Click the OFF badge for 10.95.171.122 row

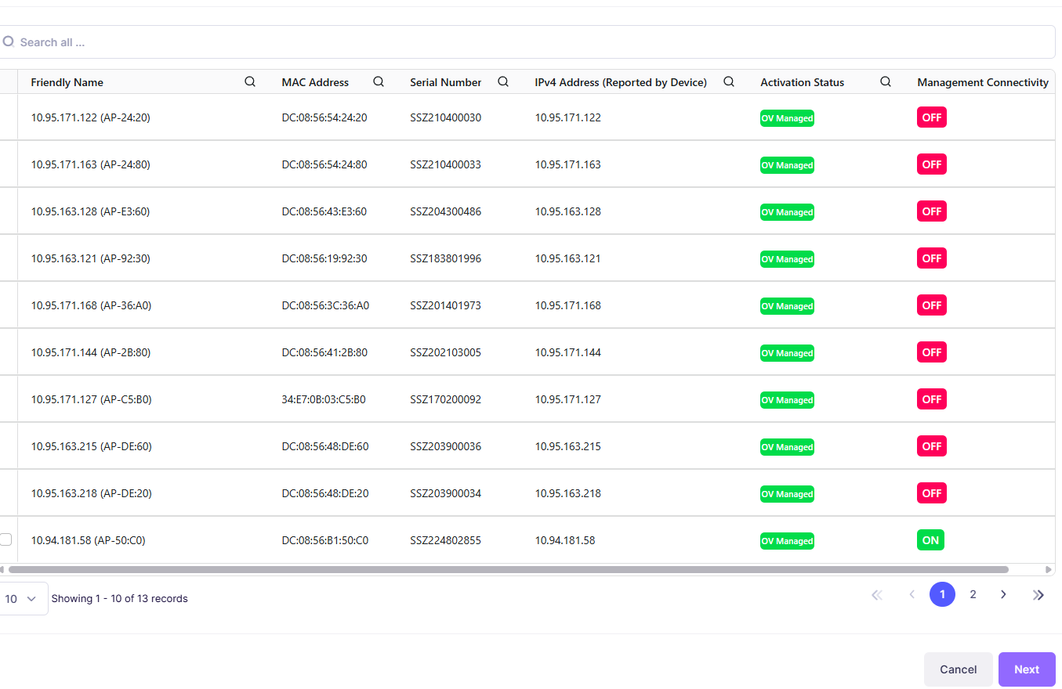932,117
